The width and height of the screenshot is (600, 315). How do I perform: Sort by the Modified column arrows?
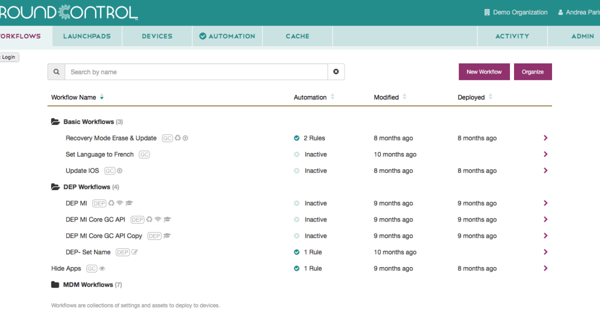404,97
